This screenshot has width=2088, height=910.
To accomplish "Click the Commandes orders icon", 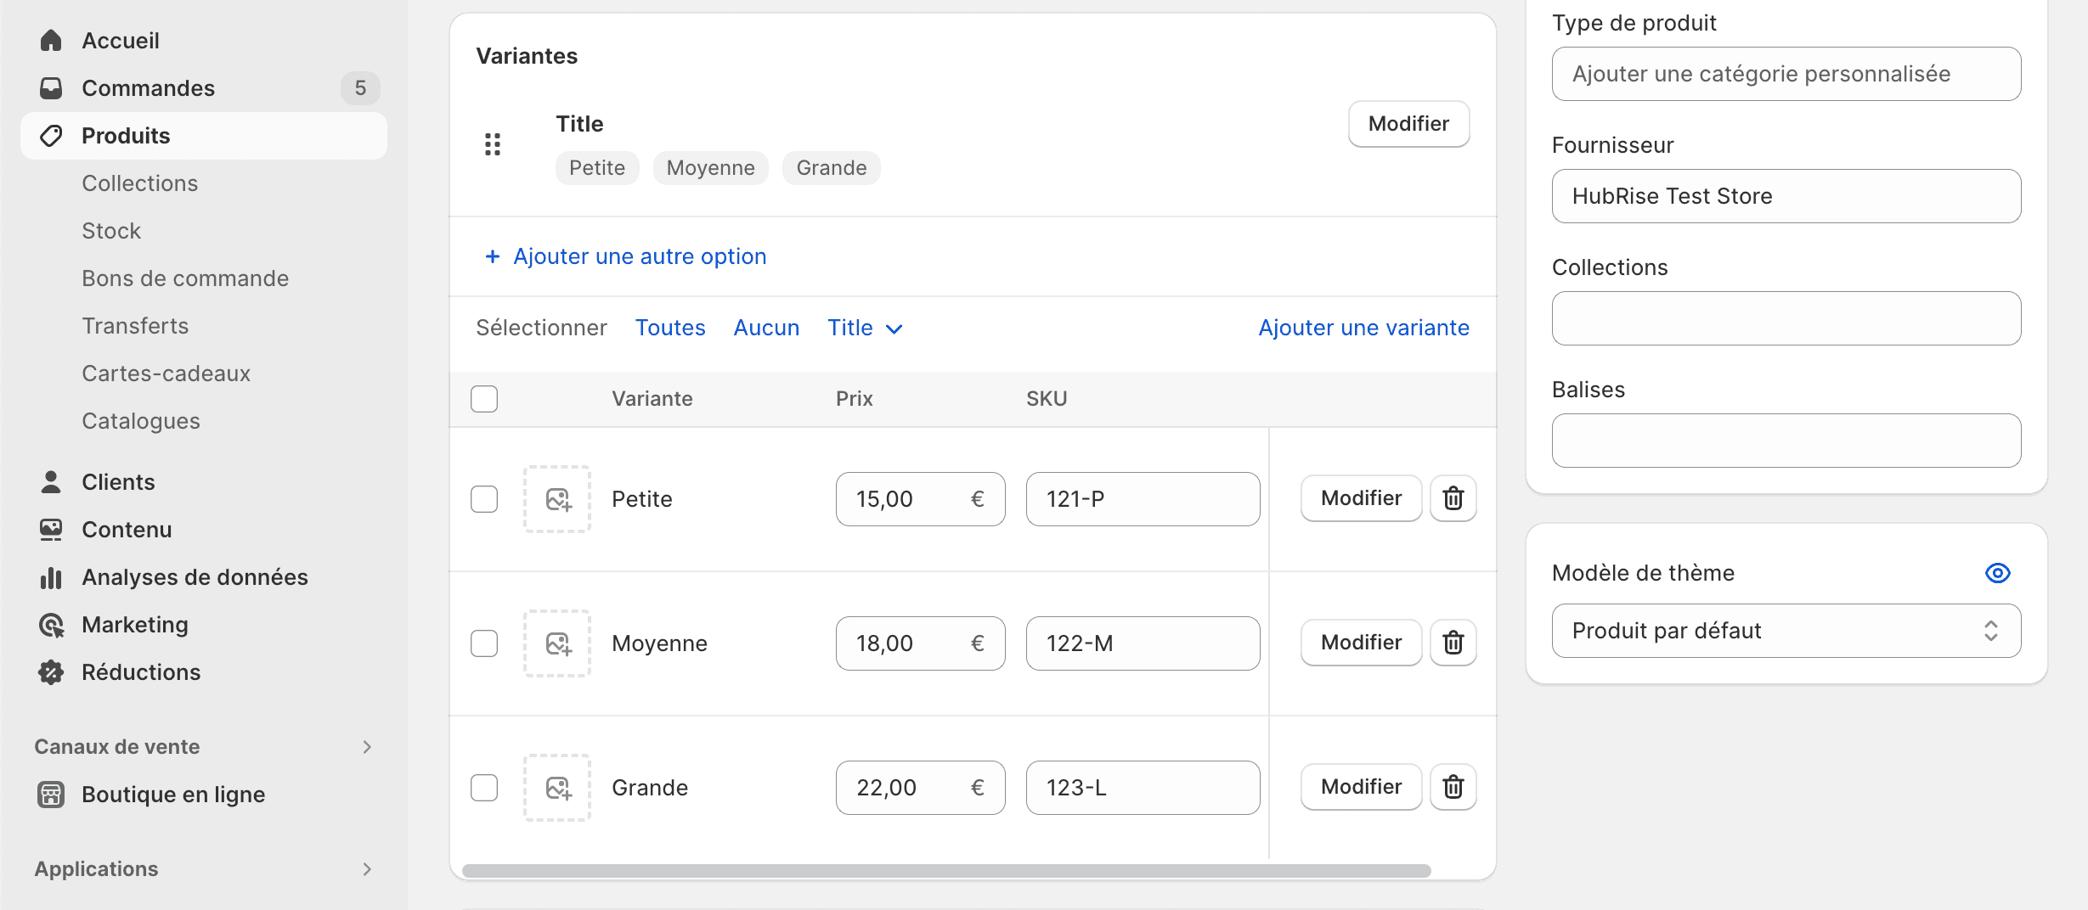I will [51, 87].
